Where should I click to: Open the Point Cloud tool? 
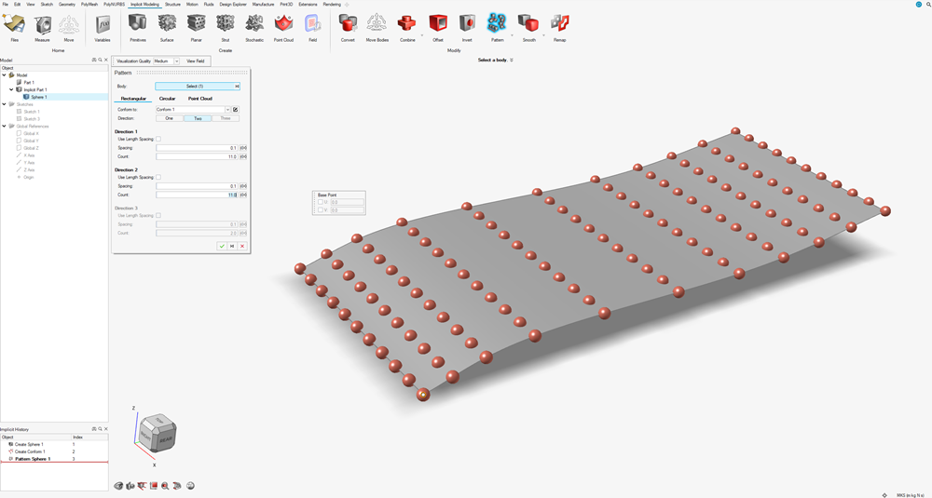pos(283,25)
